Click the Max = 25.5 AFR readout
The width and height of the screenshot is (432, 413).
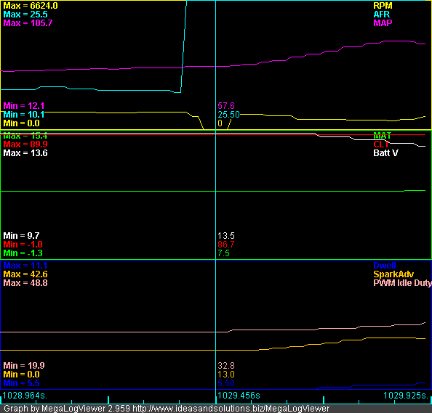tap(25, 15)
